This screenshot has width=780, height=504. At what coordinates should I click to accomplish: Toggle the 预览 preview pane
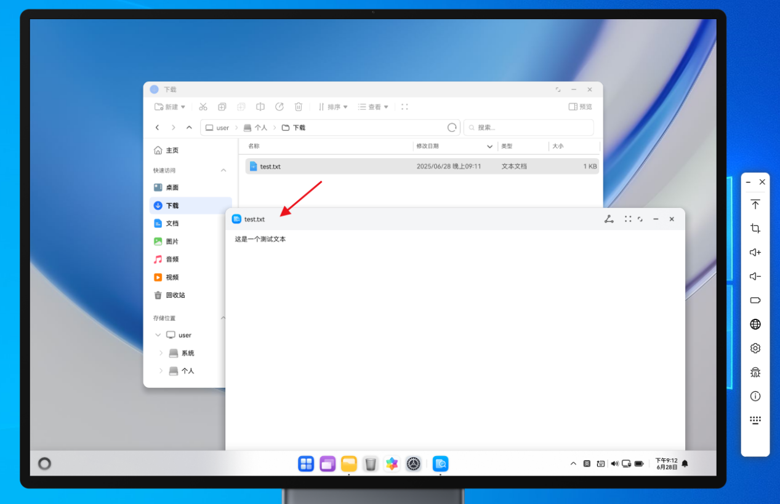point(581,107)
